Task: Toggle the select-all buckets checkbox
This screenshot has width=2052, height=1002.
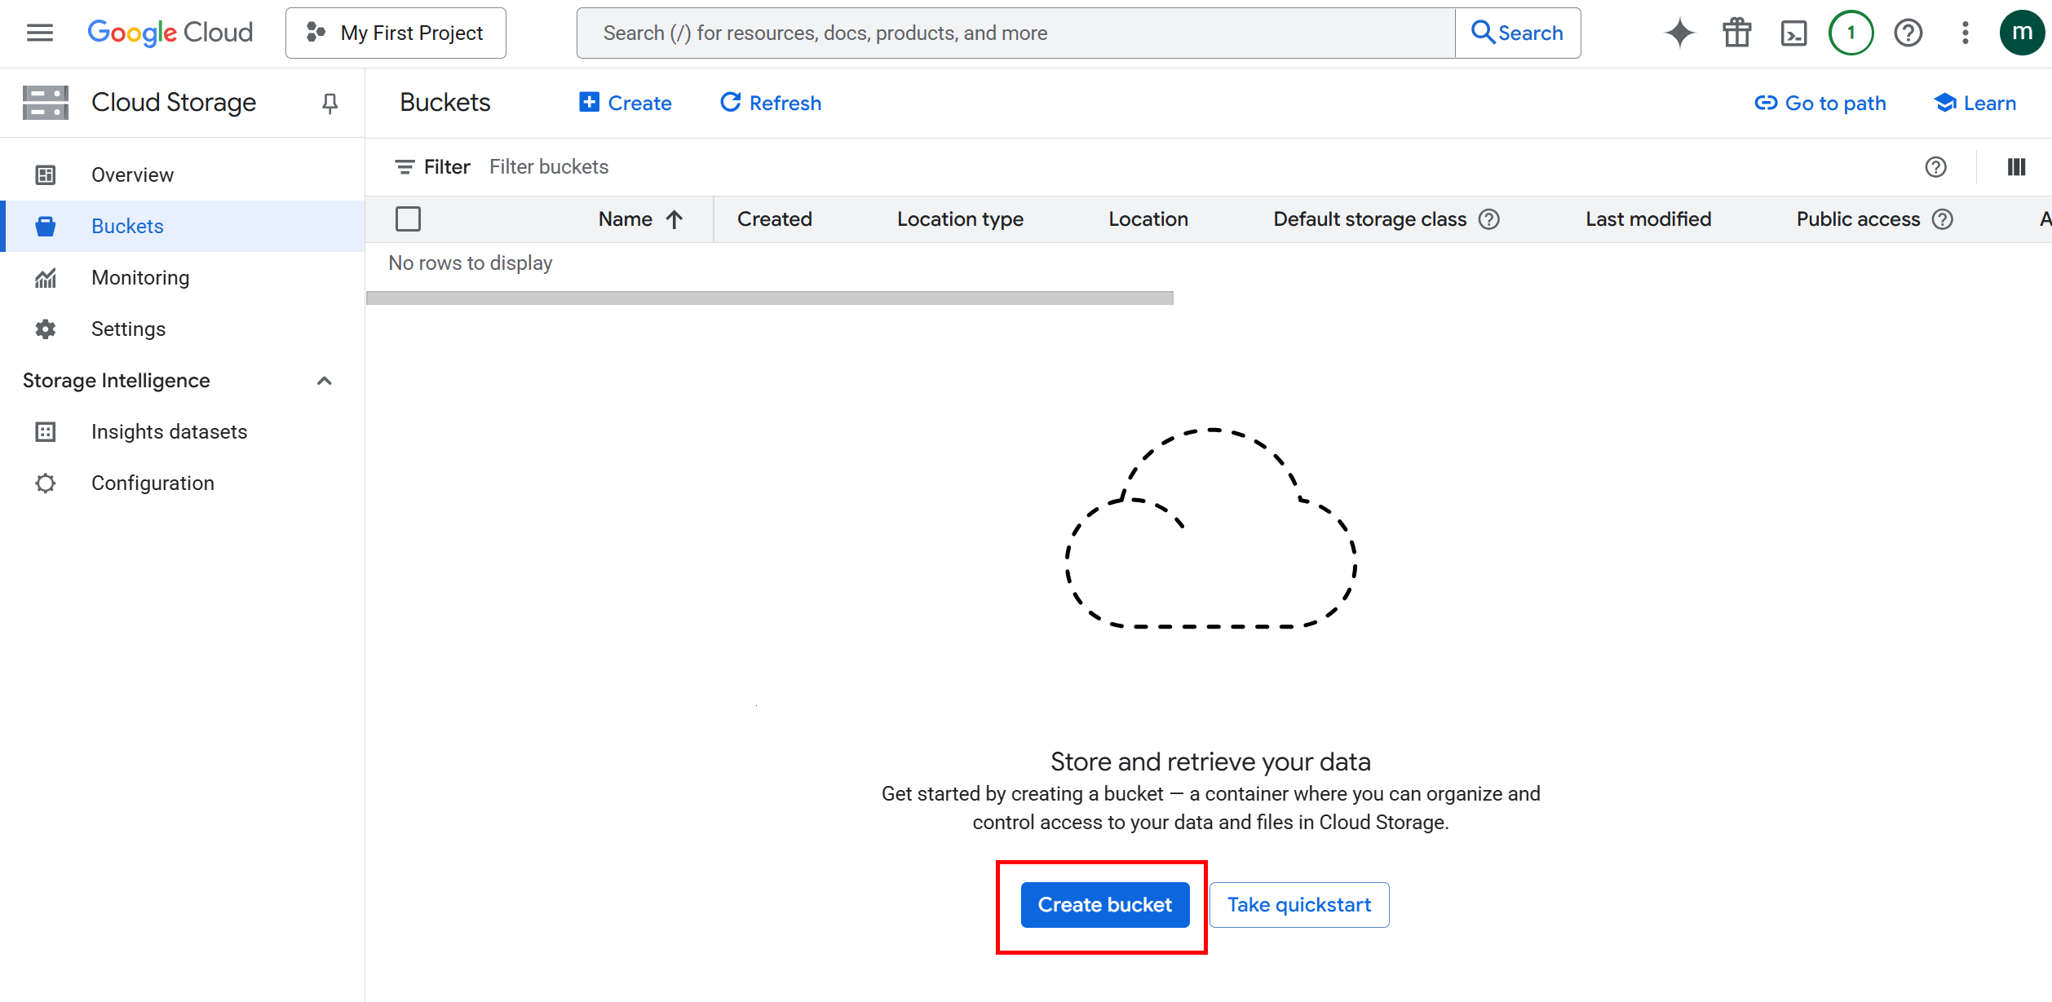Action: (x=408, y=218)
